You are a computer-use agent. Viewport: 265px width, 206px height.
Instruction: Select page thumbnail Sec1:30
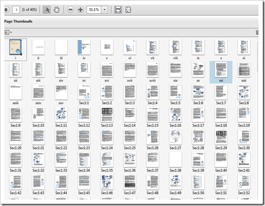point(244,137)
